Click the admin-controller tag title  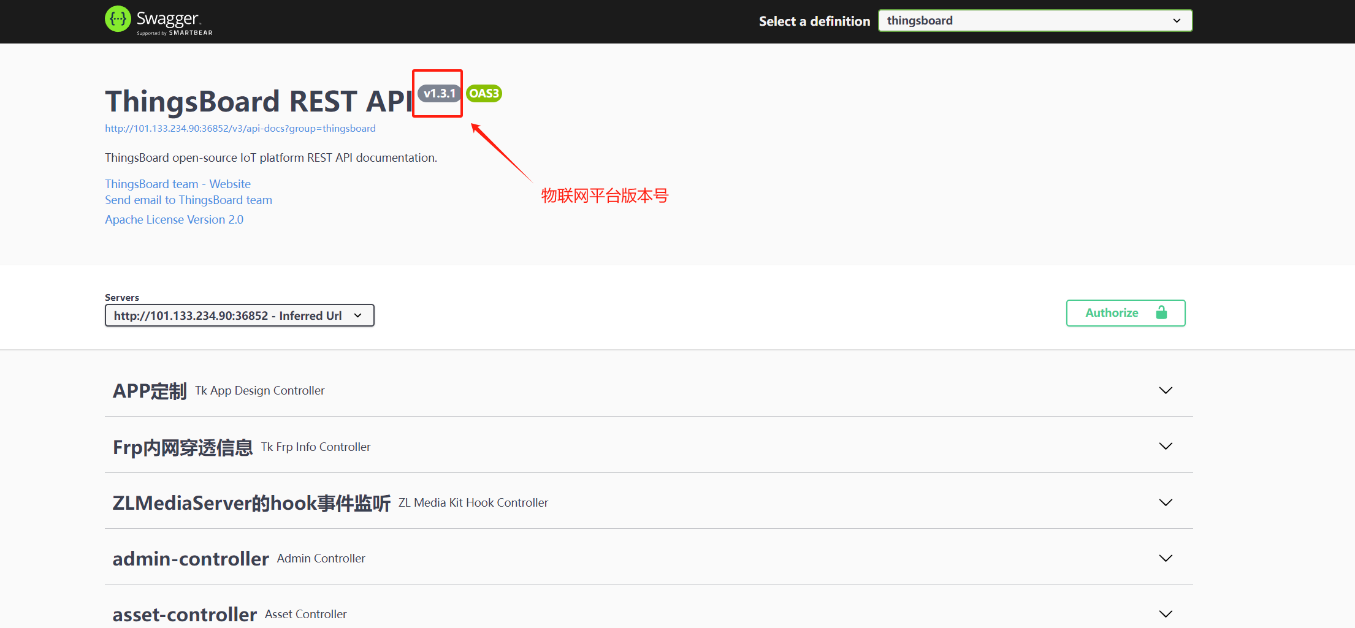pos(191,559)
